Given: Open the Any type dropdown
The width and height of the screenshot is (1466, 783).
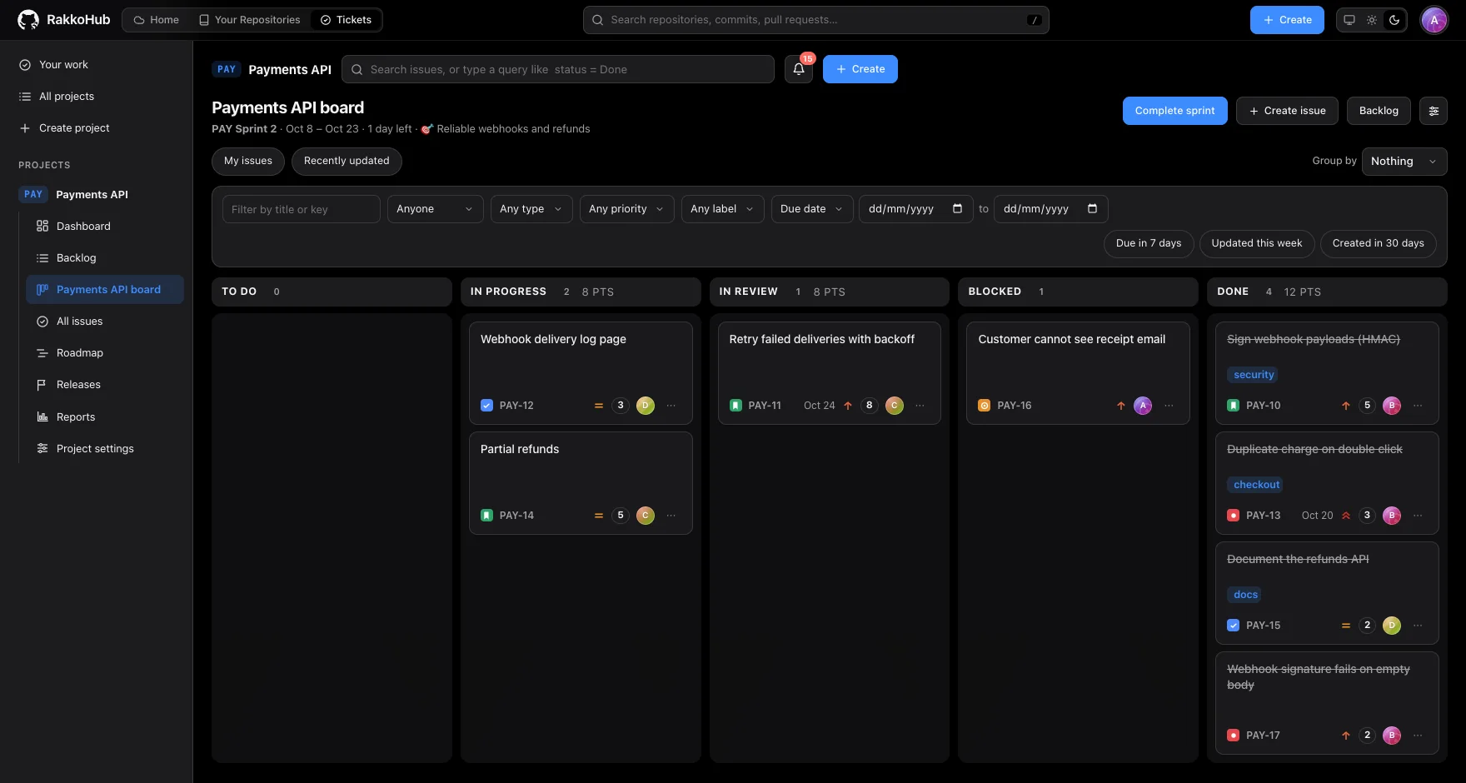Looking at the screenshot, I should click(531, 209).
